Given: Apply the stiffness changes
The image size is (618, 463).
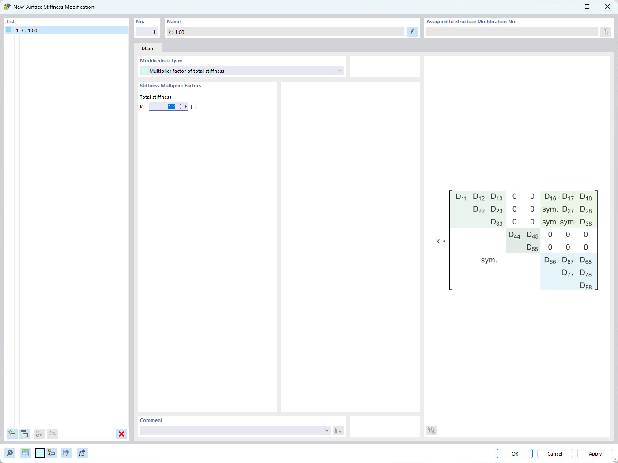Looking at the screenshot, I should (x=595, y=453).
